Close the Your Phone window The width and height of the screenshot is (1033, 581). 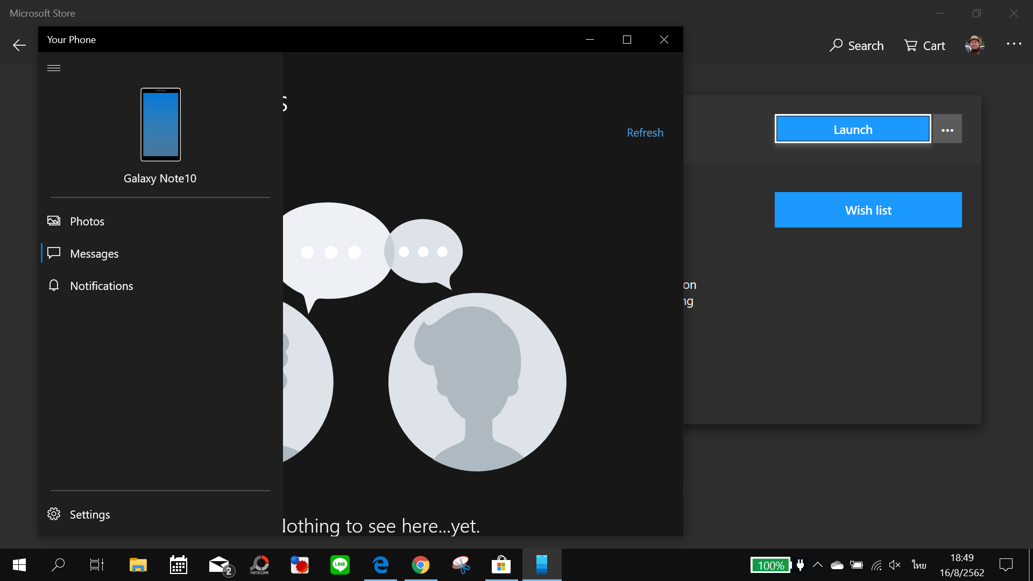(664, 39)
